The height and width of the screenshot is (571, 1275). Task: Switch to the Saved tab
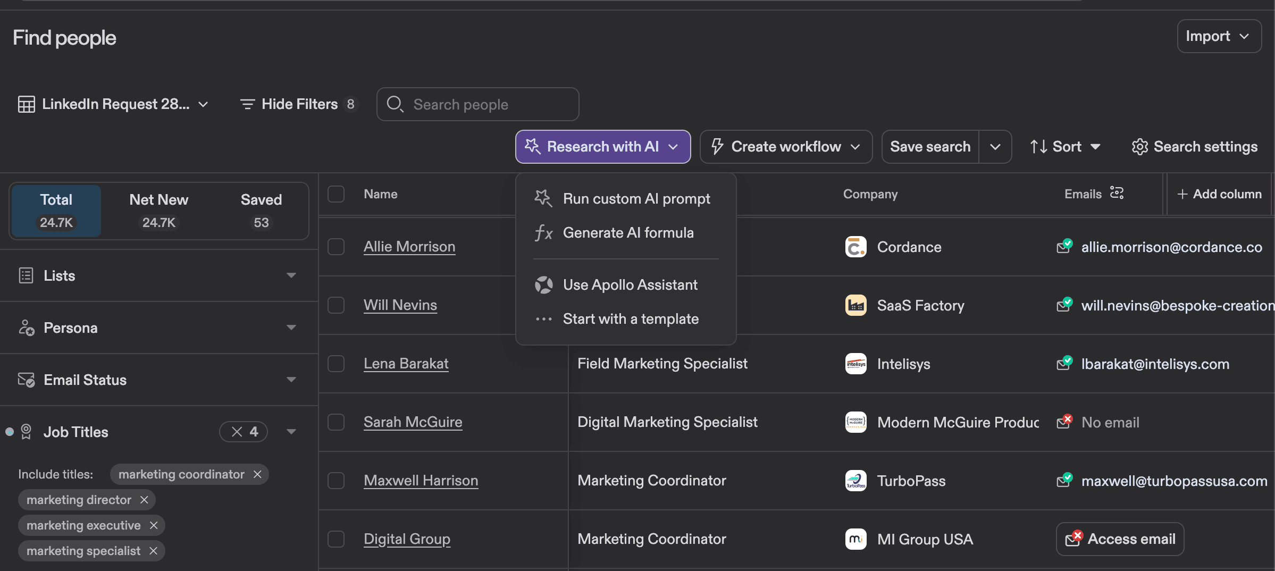pyautogui.click(x=261, y=211)
